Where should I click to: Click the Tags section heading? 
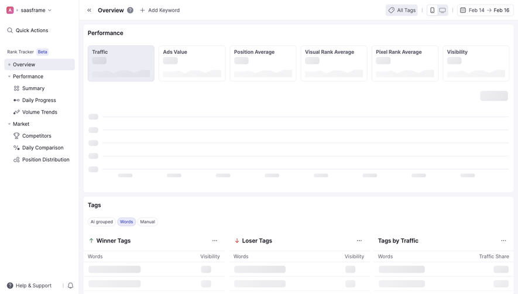click(94, 205)
